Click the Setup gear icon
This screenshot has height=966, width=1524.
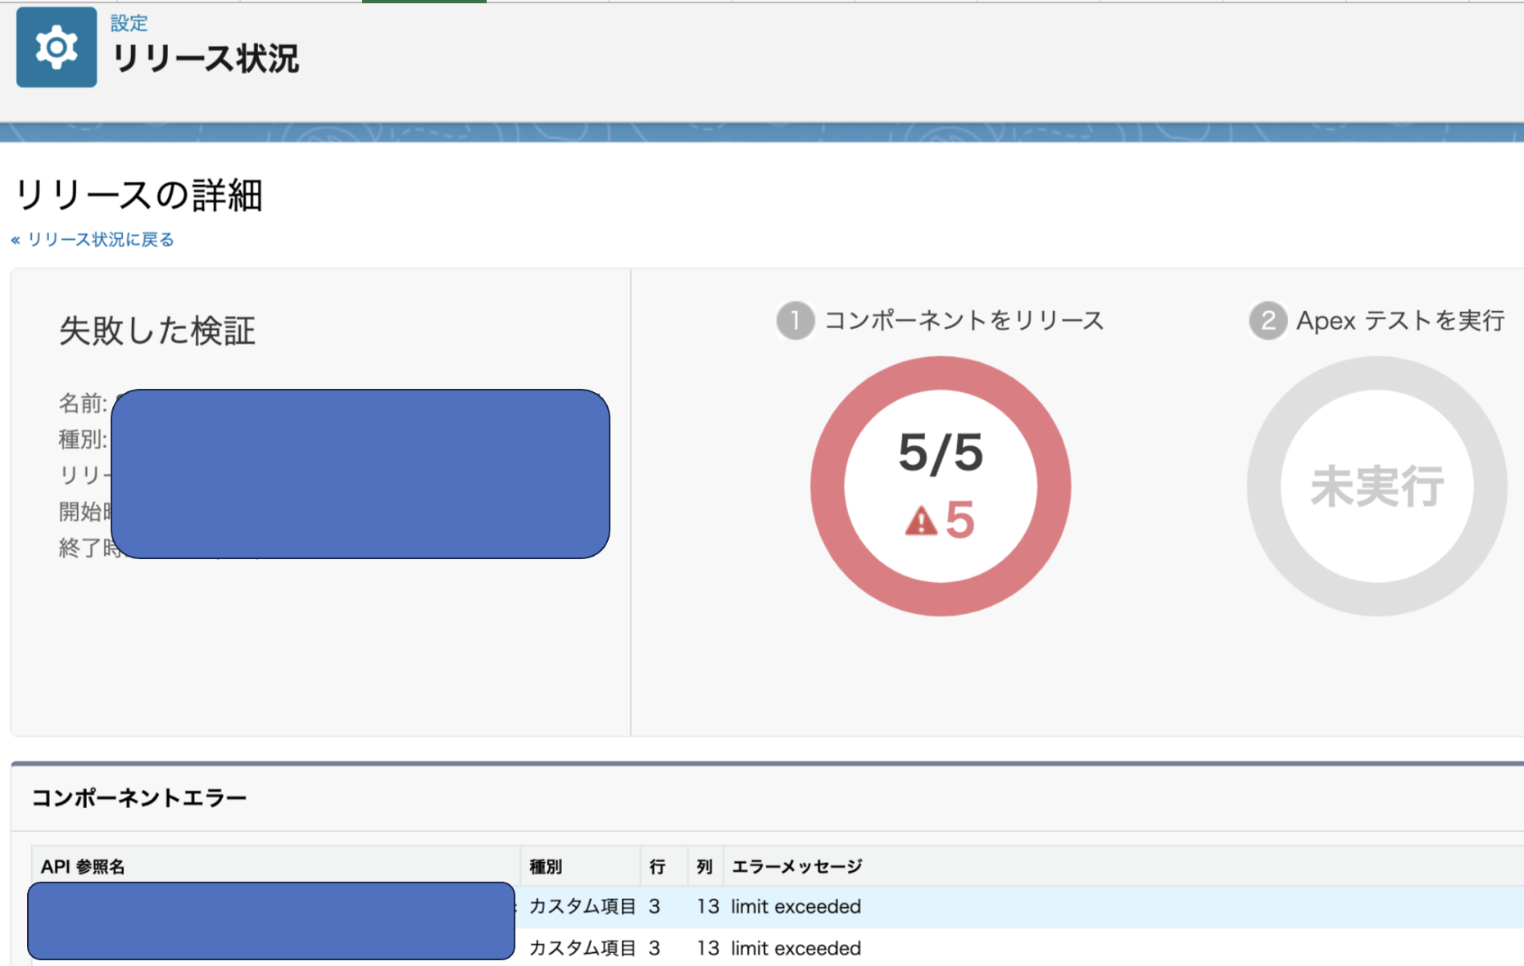(x=57, y=47)
